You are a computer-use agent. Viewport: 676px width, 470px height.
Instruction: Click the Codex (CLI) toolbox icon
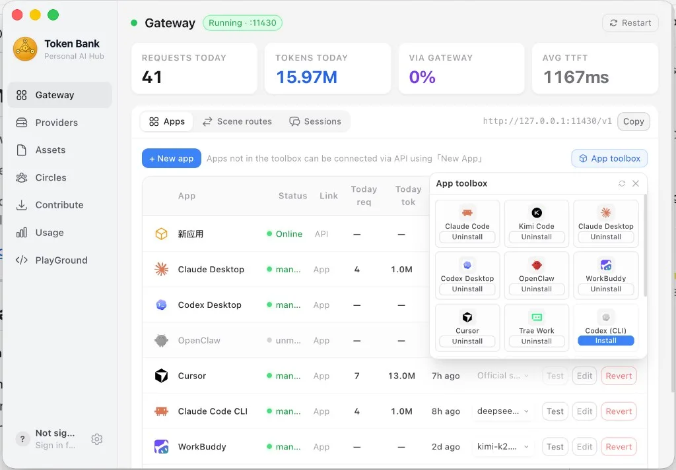[606, 317]
